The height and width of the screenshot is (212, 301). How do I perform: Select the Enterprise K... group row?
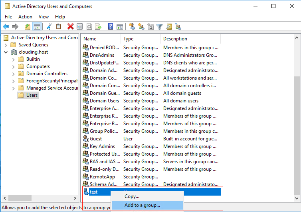151,116
